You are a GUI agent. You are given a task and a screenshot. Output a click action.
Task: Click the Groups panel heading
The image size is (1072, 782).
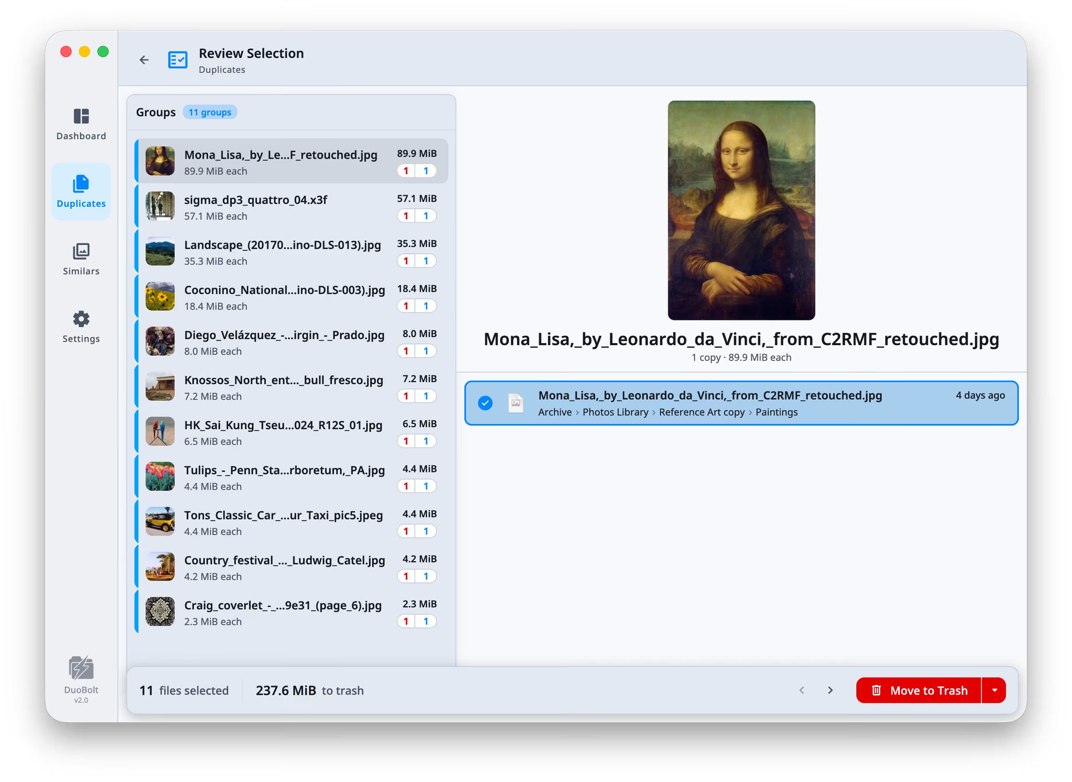[x=156, y=112]
